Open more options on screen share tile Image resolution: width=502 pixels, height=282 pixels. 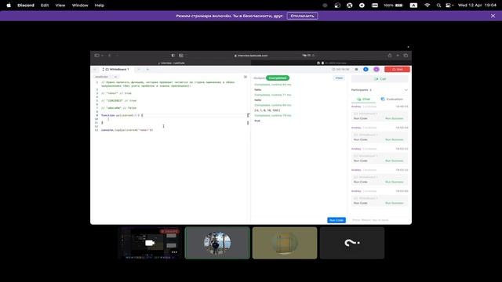point(174,252)
